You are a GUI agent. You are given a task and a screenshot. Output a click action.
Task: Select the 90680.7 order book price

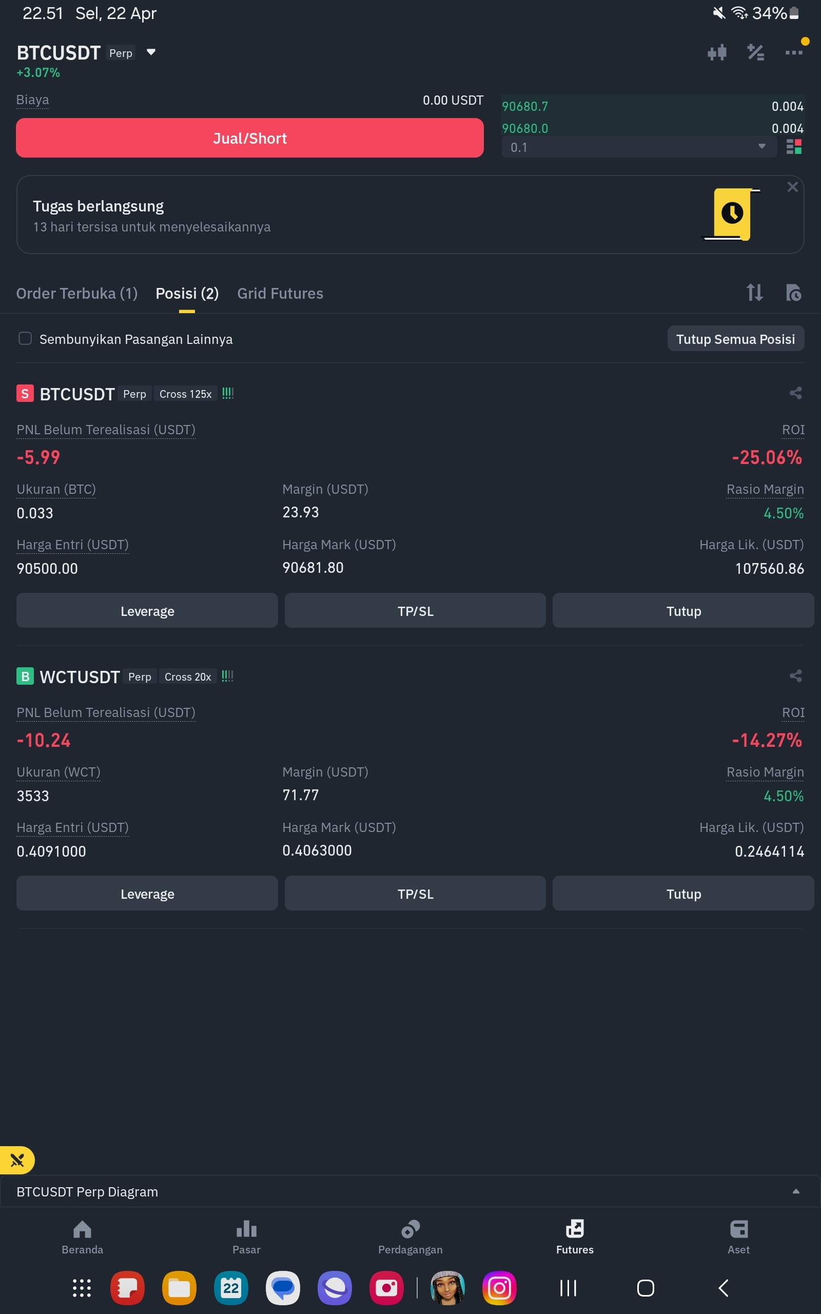click(524, 106)
